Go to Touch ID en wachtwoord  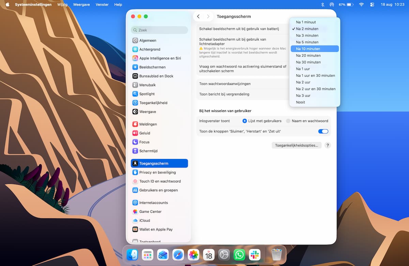(159, 181)
